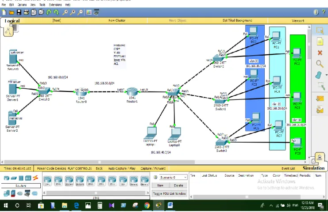Click the info icon at top right

[316, 12]
